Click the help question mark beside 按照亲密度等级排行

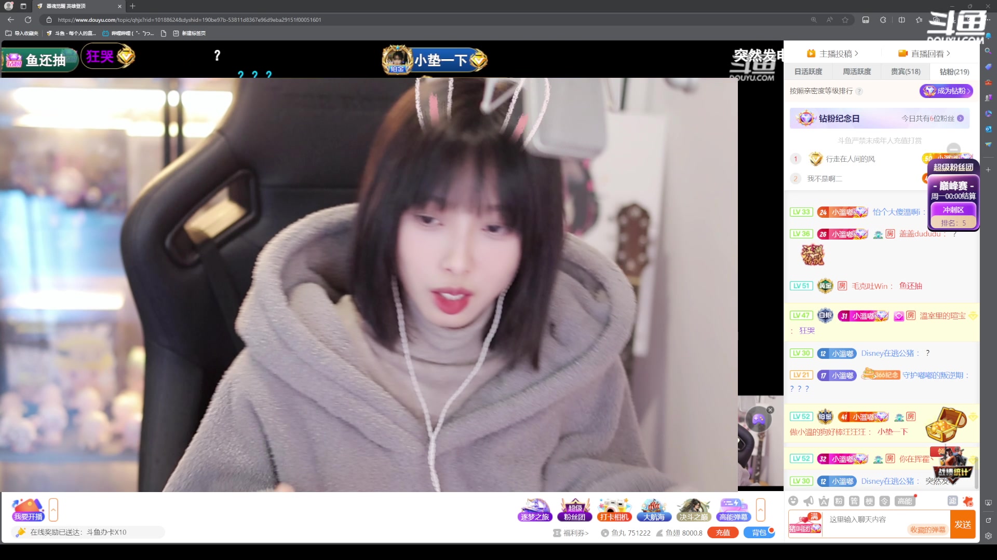coord(859,91)
